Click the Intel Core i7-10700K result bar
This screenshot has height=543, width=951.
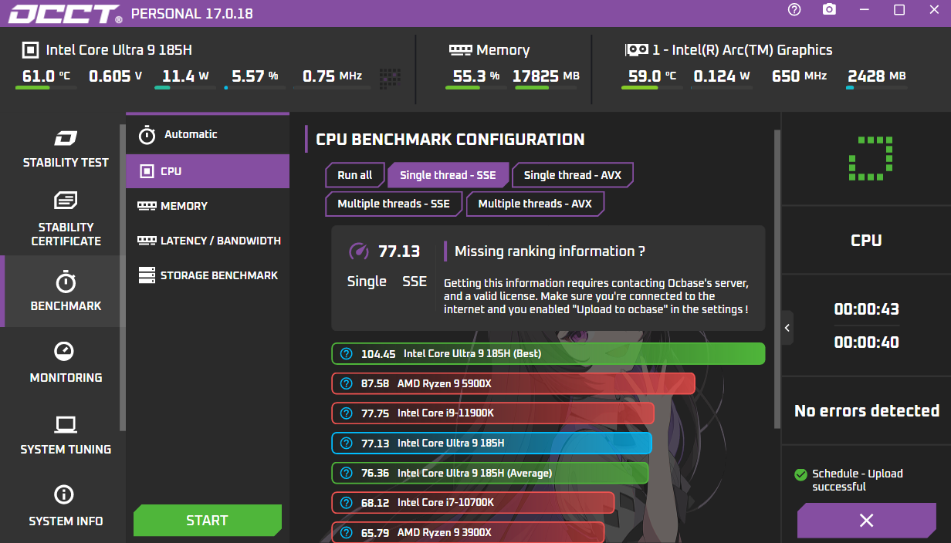click(473, 502)
